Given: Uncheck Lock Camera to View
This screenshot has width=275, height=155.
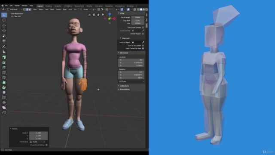Looking at the screenshot, I should [x=143, y=48].
